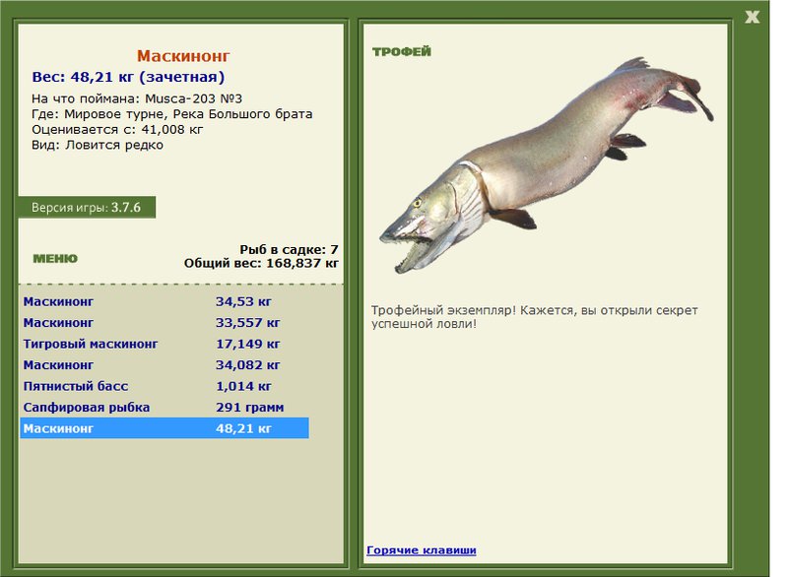Select the Пятнистый басс row
Image resolution: width=788 pixels, height=577 pixels.
[164, 386]
